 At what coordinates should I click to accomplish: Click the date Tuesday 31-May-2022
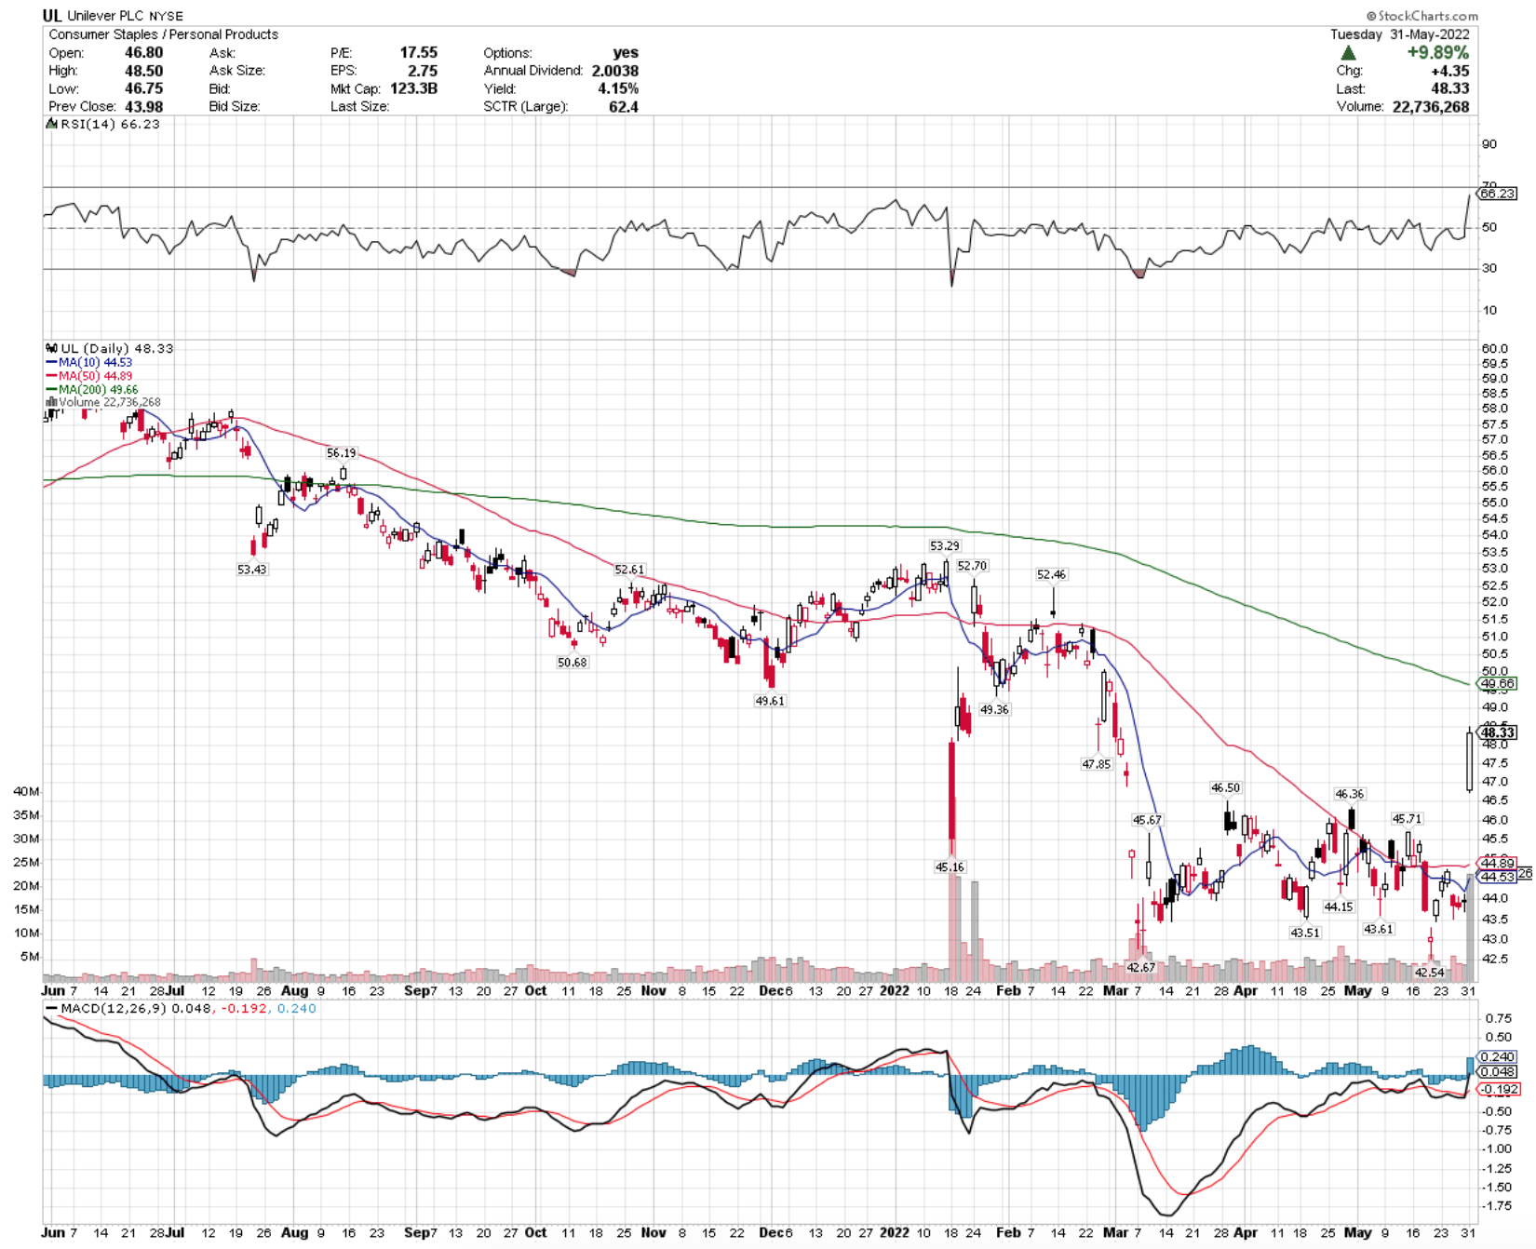click(x=1399, y=34)
